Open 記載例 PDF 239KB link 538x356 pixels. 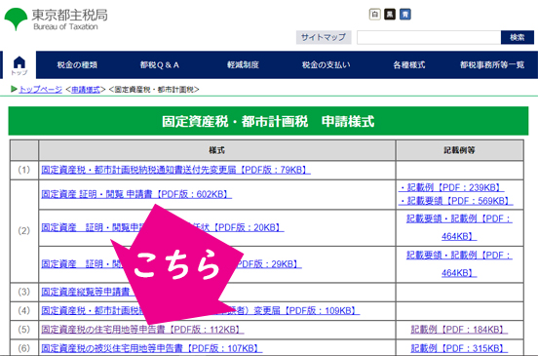[x=451, y=187]
